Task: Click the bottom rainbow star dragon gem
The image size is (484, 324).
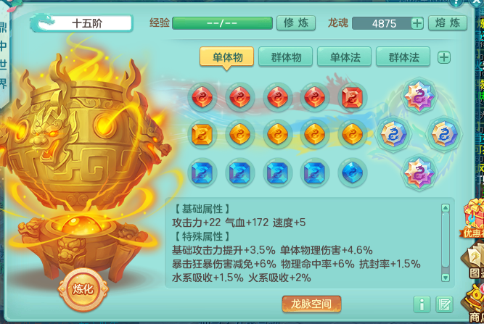Action: point(419,173)
